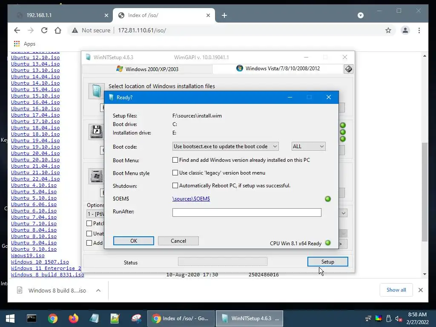Click the address bar URL 172.81.110.61/iso/
The image size is (436, 327).
pos(142,30)
